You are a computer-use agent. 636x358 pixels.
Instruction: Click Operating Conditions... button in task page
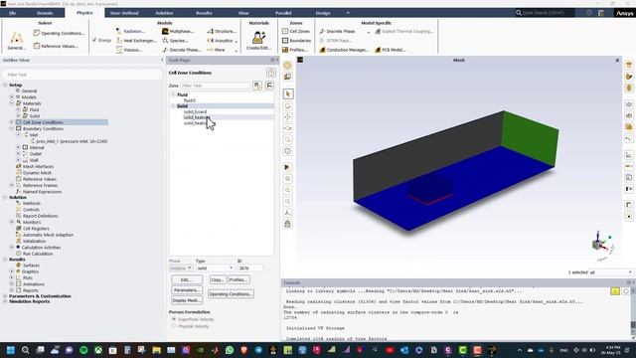click(x=231, y=294)
